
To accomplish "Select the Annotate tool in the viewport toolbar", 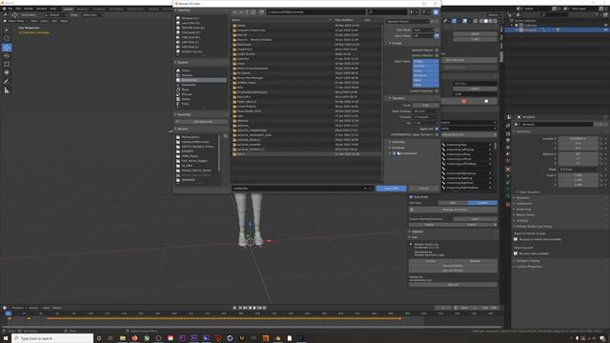I will (x=7, y=82).
